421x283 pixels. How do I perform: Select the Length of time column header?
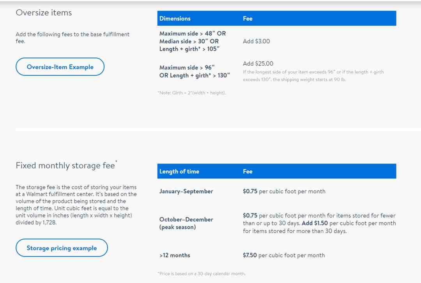179,171
